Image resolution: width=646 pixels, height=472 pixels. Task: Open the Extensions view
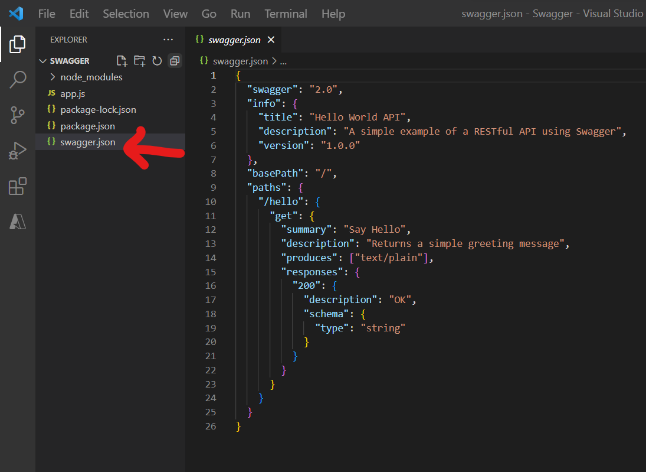point(18,186)
